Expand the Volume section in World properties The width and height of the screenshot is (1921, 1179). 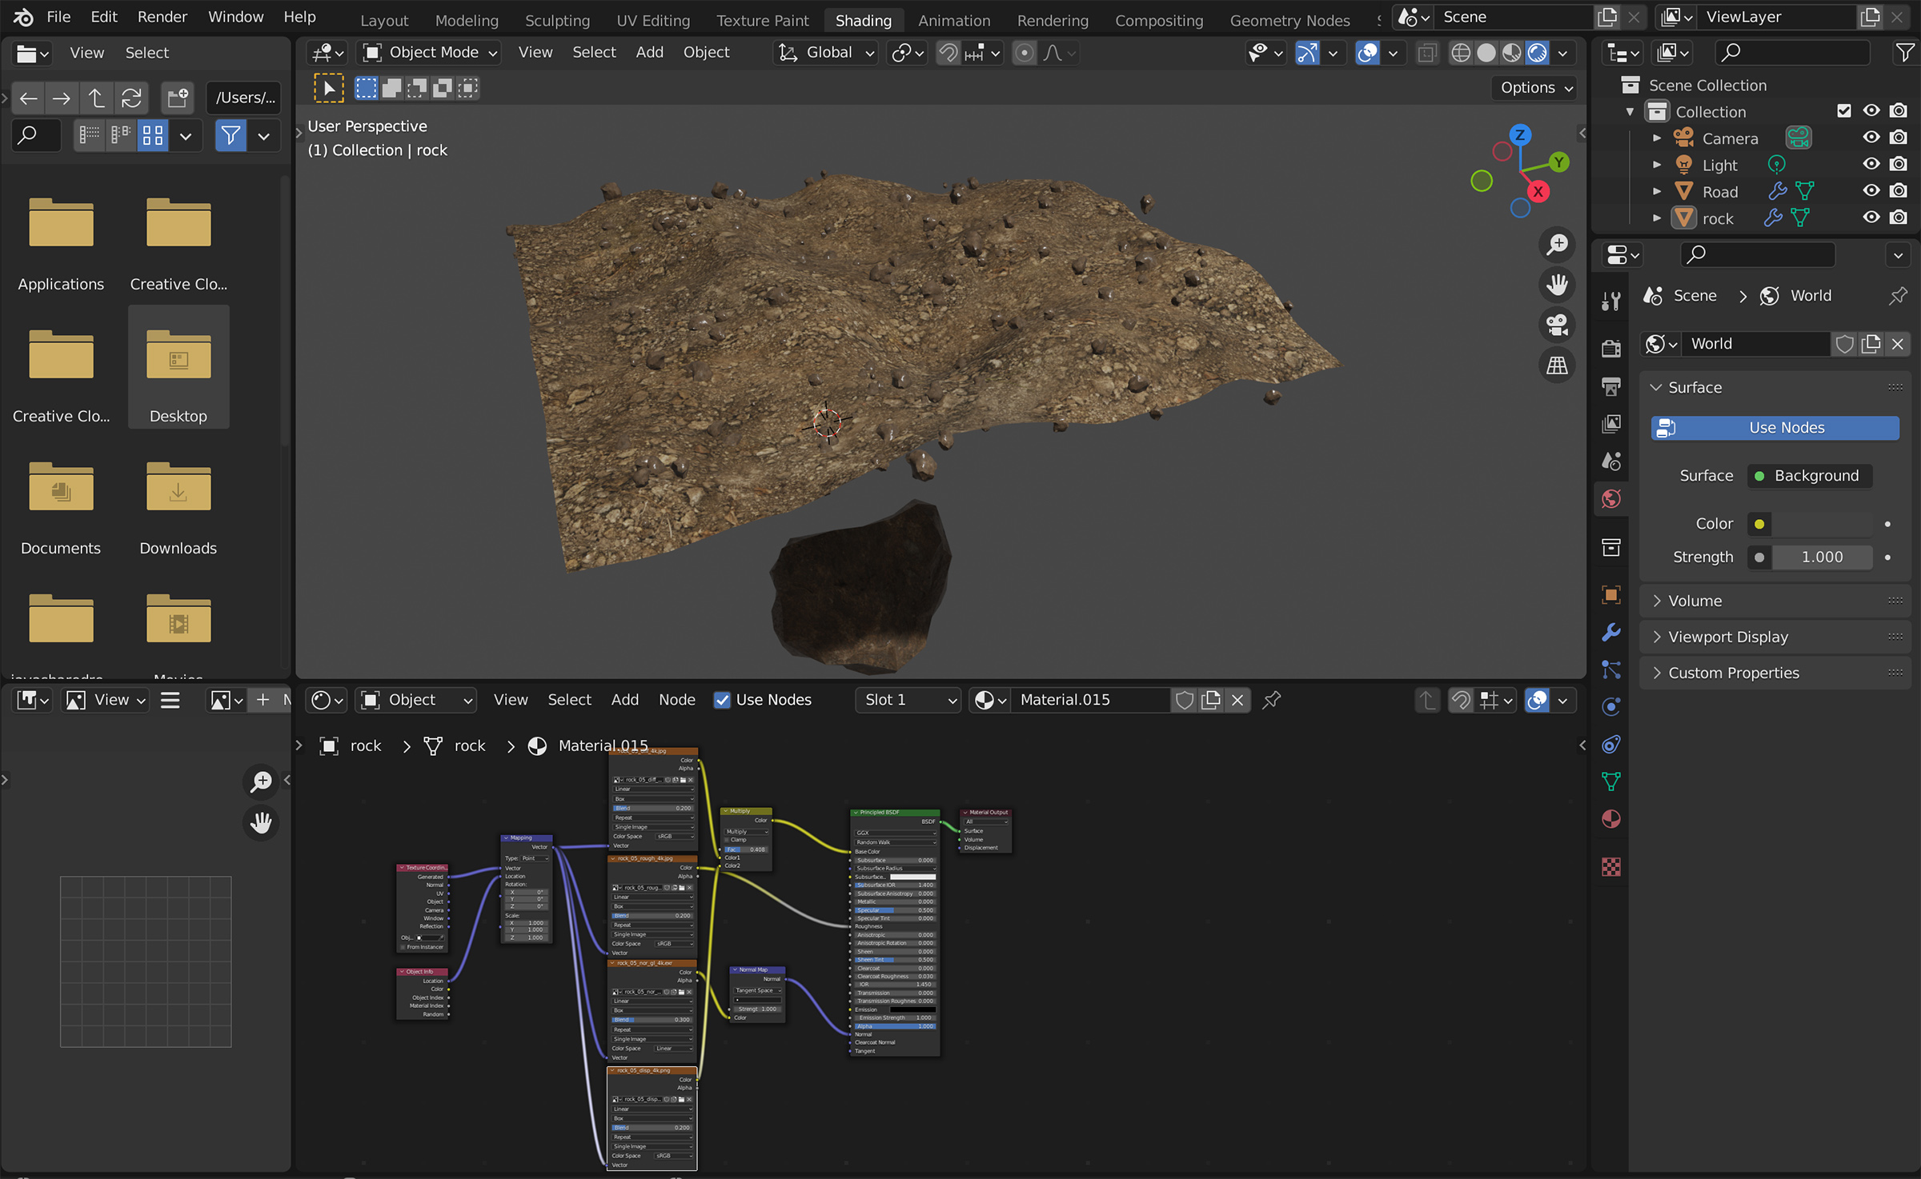click(1694, 599)
